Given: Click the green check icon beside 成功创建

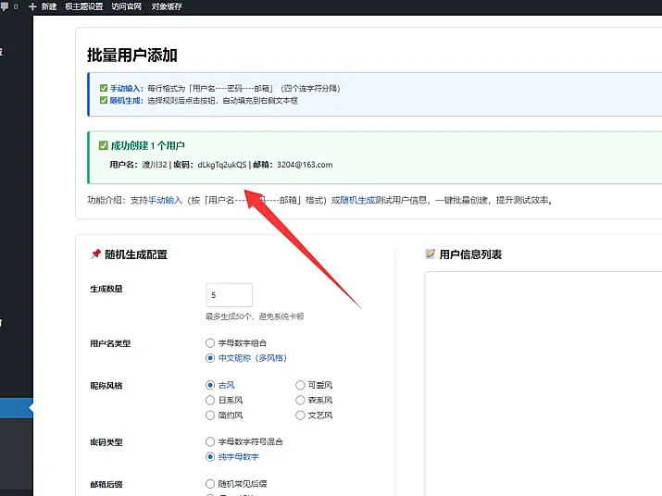Looking at the screenshot, I should (x=104, y=145).
